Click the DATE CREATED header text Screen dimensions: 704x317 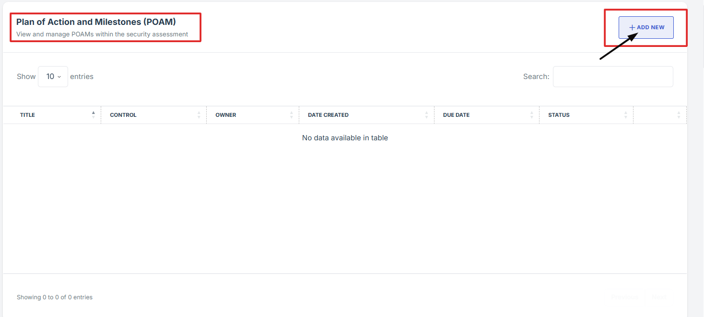pyautogui.click(x=328, y=115)
